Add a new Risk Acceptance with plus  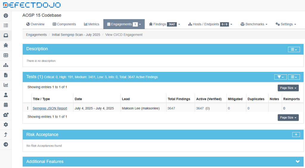(x=296, y=134)
